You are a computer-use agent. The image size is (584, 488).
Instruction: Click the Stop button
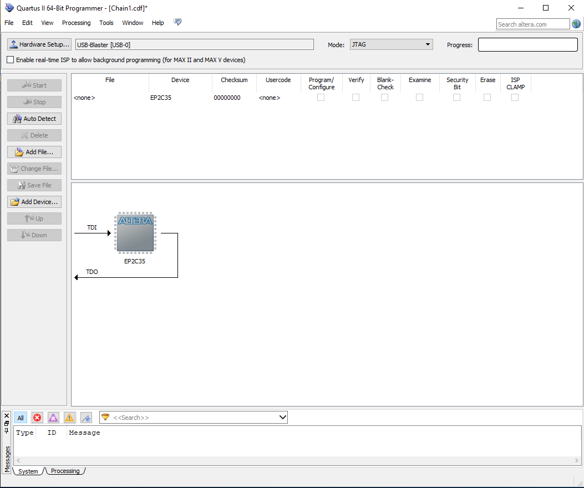click(34, 102)
